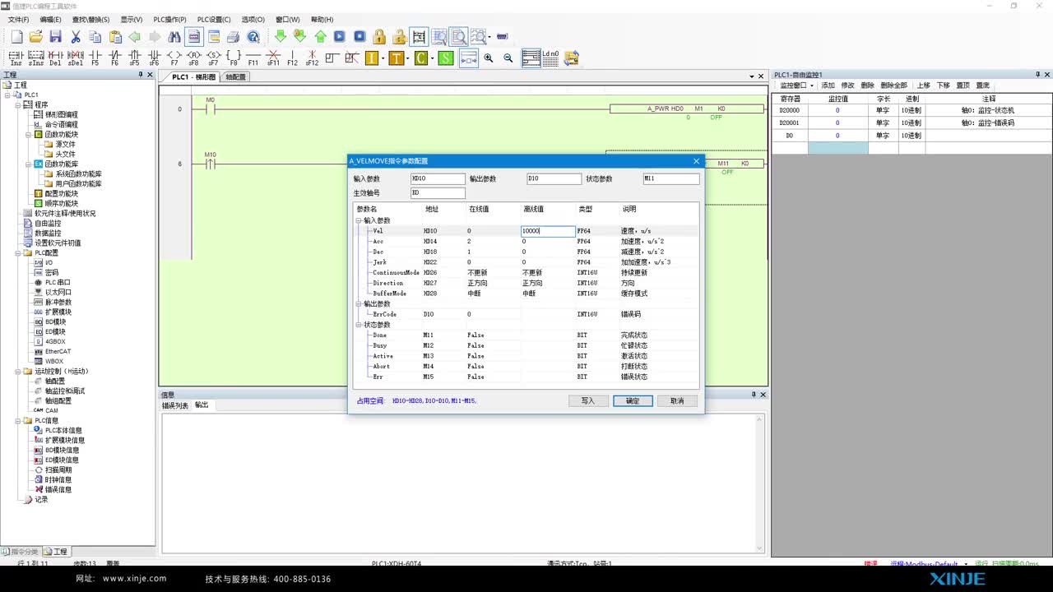The height and width of the screenshot is (592, 1053).
Task: Collapse the 输出参数 group in the dialog
Action: click(x=359, y=304)
